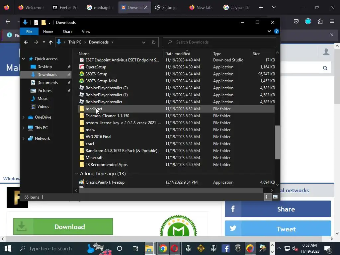Expand the Explorer ribbon chevron

(x=269, y=31)
